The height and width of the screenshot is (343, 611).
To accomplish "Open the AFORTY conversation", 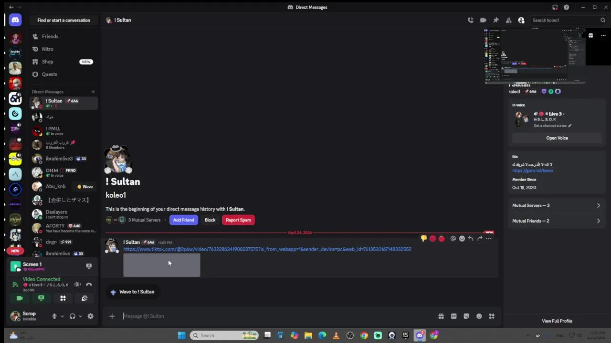I will pyautogui.click(x=63, y=228).
